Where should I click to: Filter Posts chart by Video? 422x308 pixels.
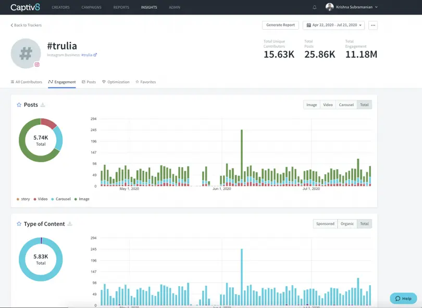(328, 105)
